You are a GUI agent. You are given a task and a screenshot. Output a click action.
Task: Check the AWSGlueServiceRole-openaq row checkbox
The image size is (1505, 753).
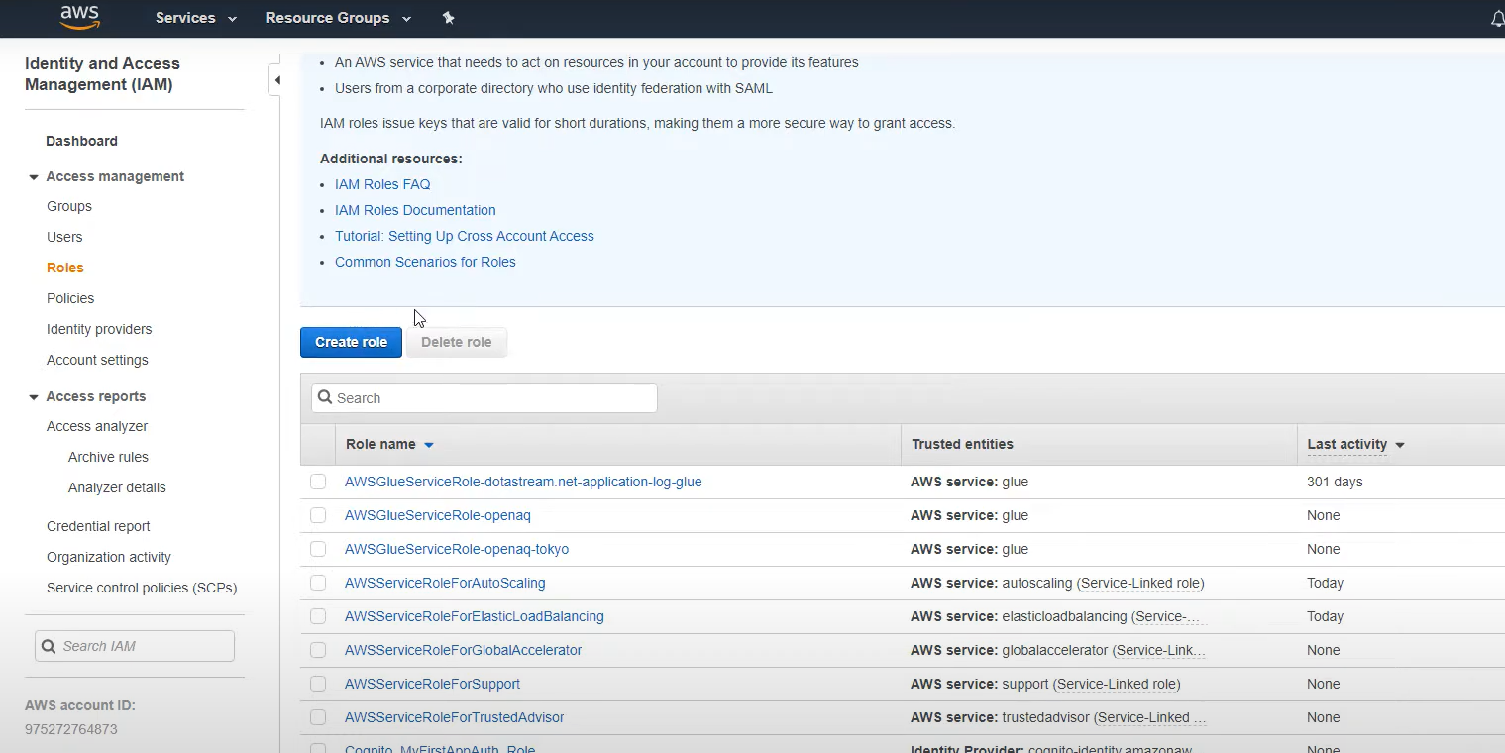318,515
